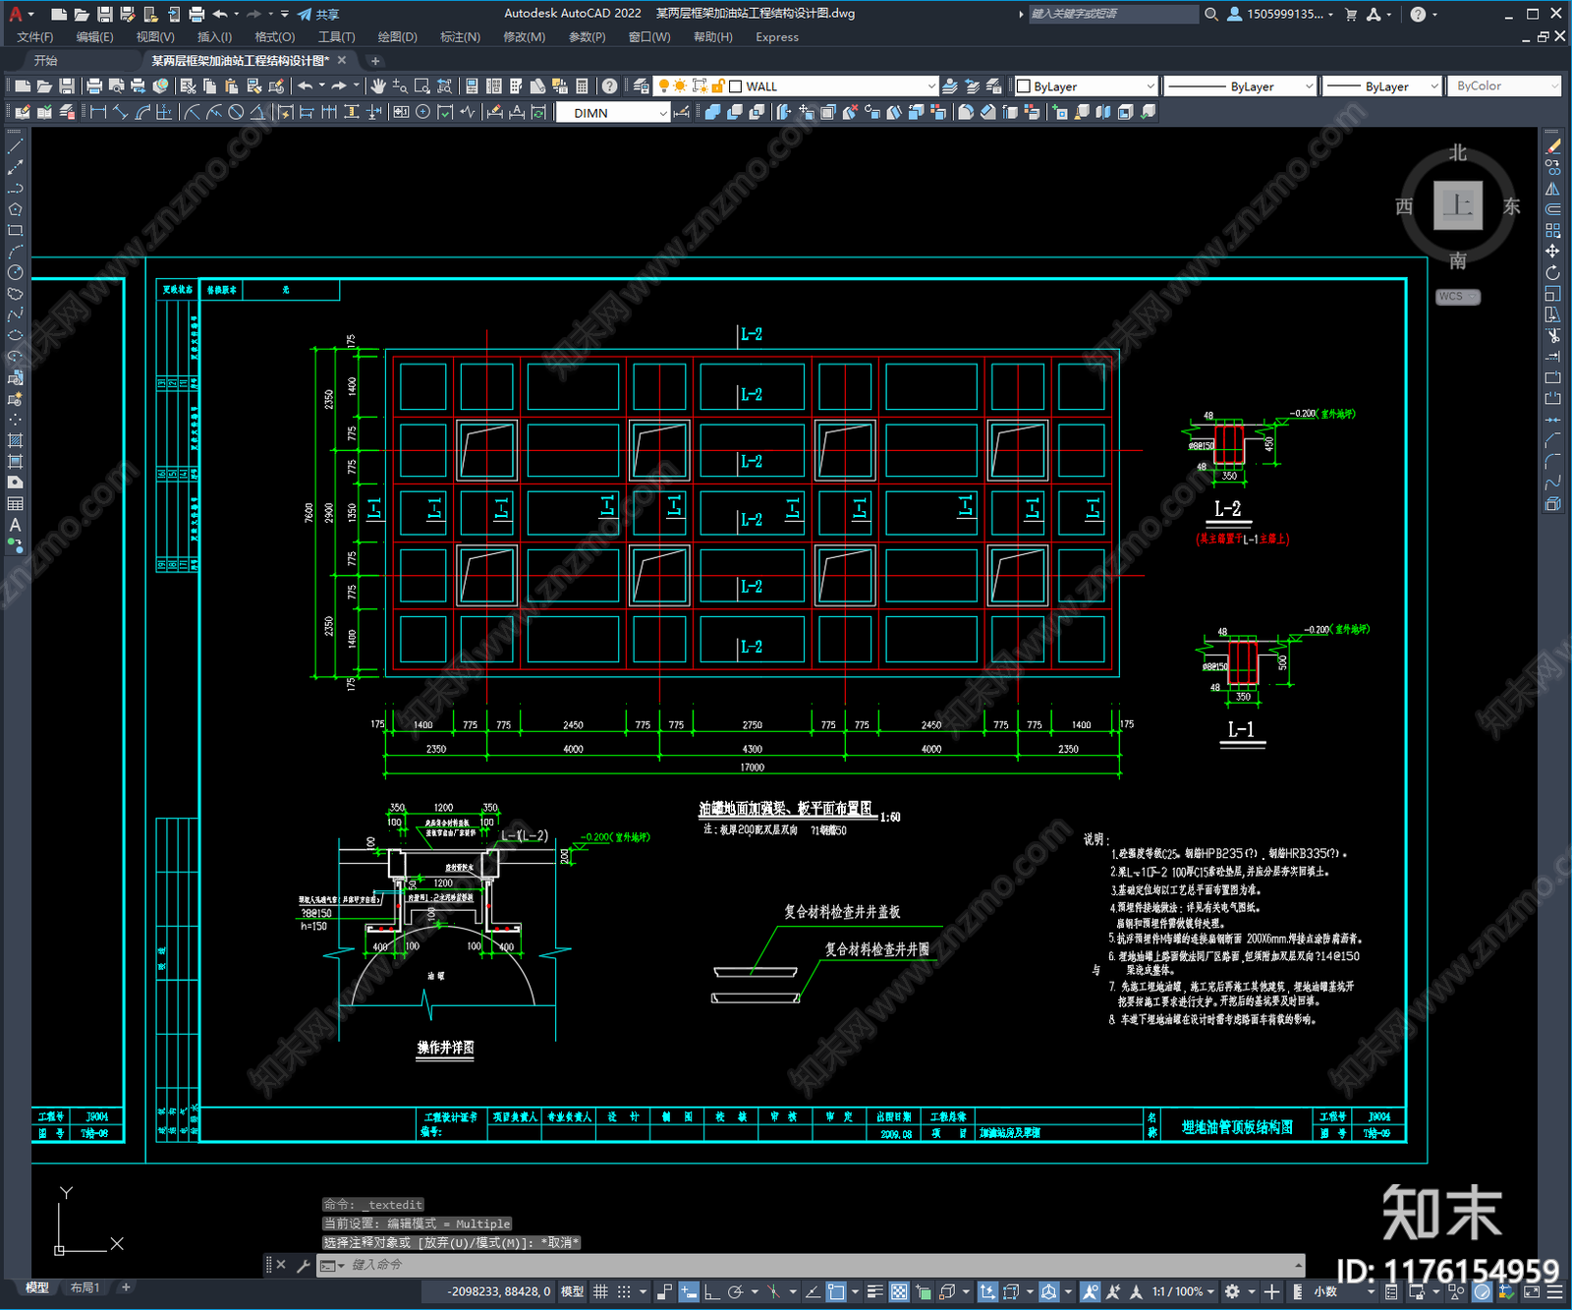Select the Circle draw tool
The image size is (1572, 1310).
click(16, 272)
